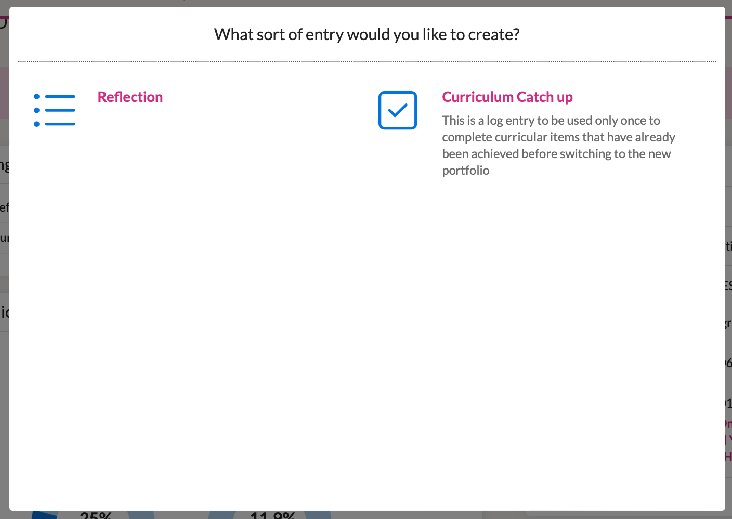Click the pink Curriculum Catch up heading
This screenshot has width=732, height=519.
click(507, 97)
